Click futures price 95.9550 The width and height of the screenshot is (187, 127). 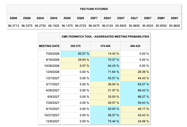pos(161,26)
